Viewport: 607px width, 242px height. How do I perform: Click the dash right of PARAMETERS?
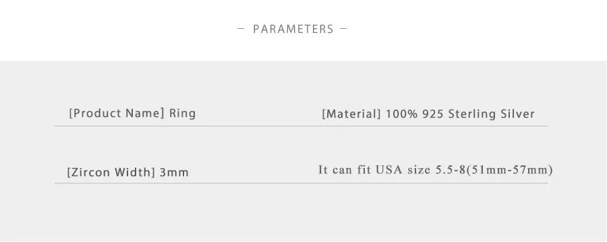[x=343, y=28]
